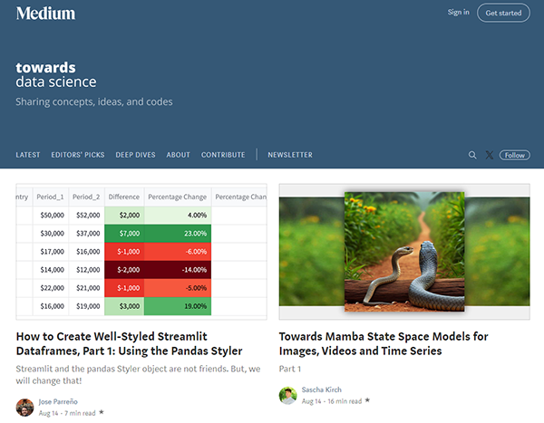Open the ABOUT tab

[x=178, y=155]
